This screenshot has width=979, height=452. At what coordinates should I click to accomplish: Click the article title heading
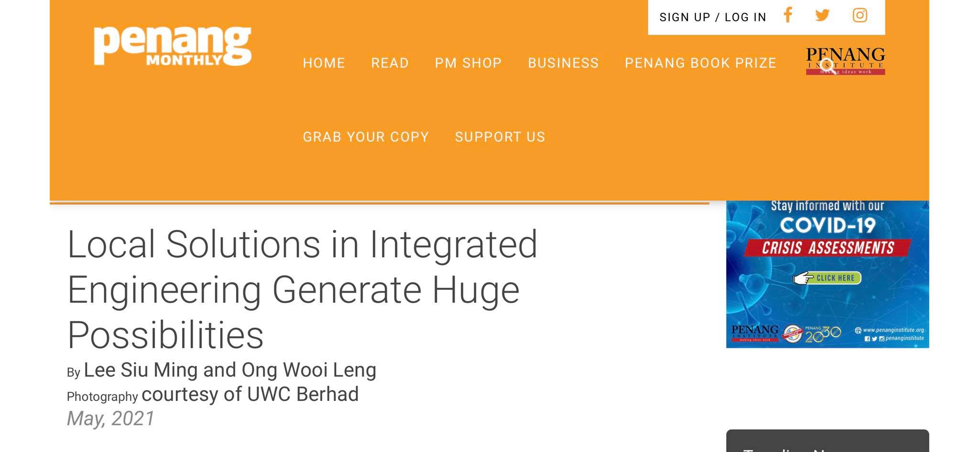tap(303, 289)
